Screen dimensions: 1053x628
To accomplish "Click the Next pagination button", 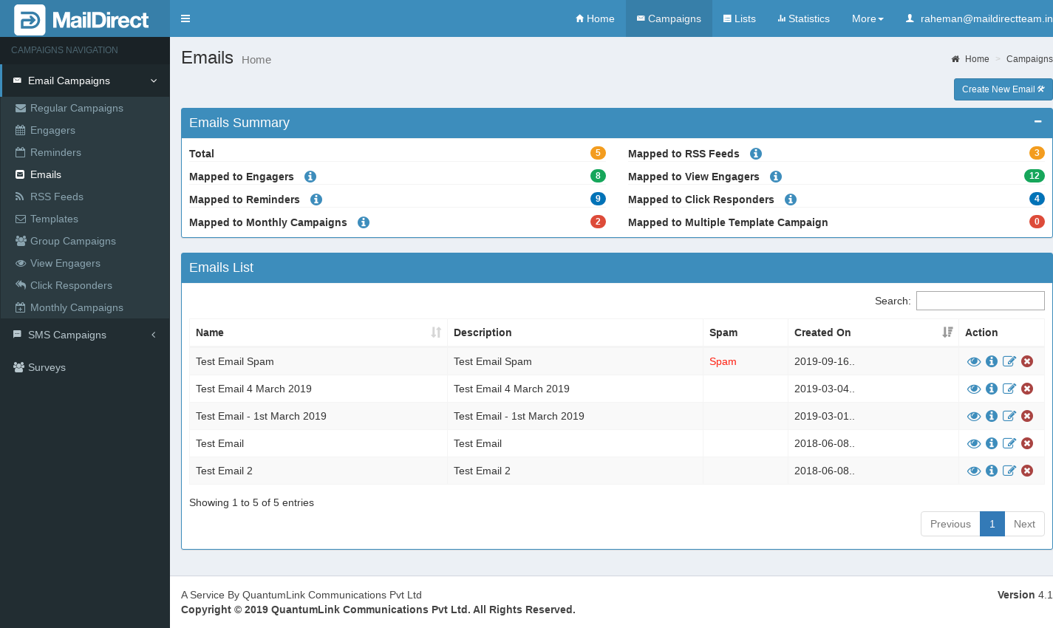I will coord(1024,524).
